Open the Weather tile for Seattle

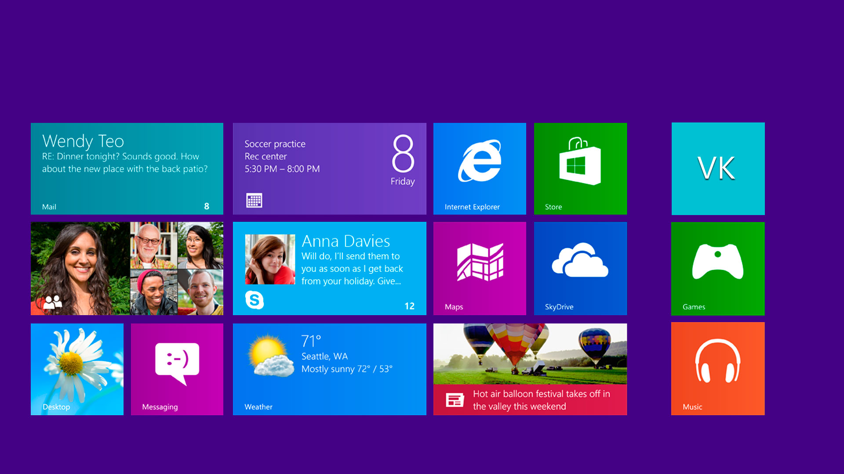329,369
